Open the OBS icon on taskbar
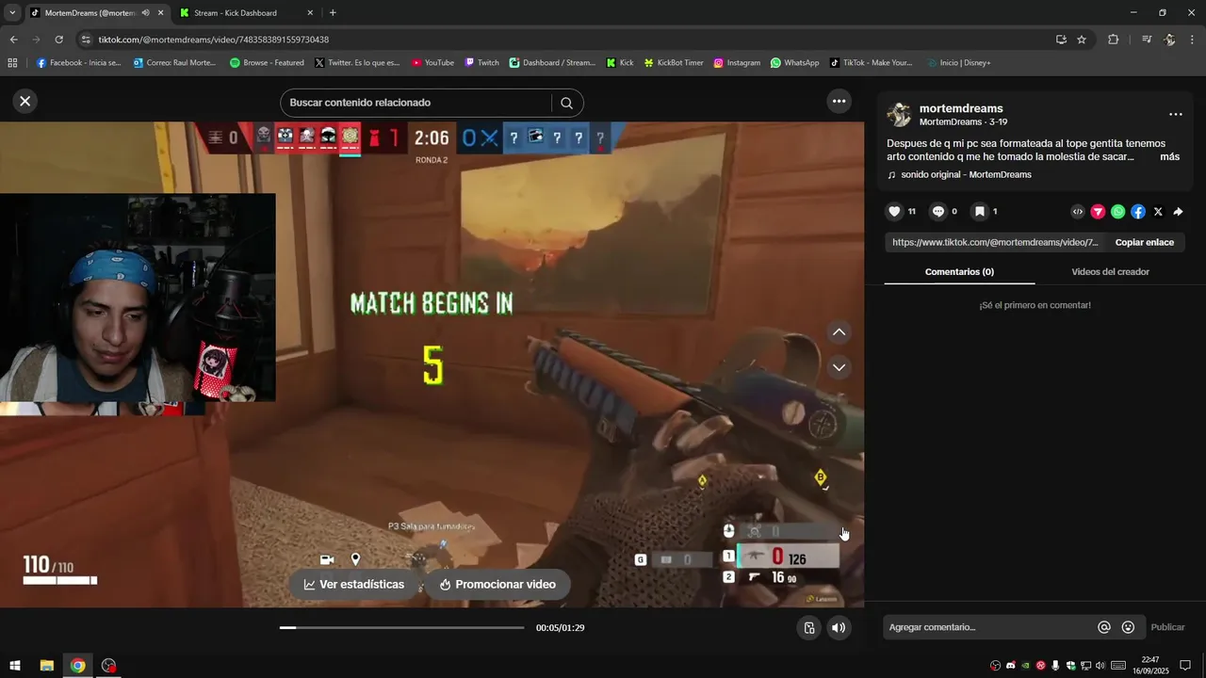This screenshot has height=678, width=1206. (x=109, y=666)
